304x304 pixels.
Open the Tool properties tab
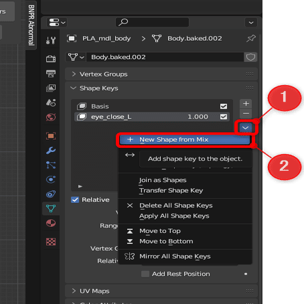[51, 40]
